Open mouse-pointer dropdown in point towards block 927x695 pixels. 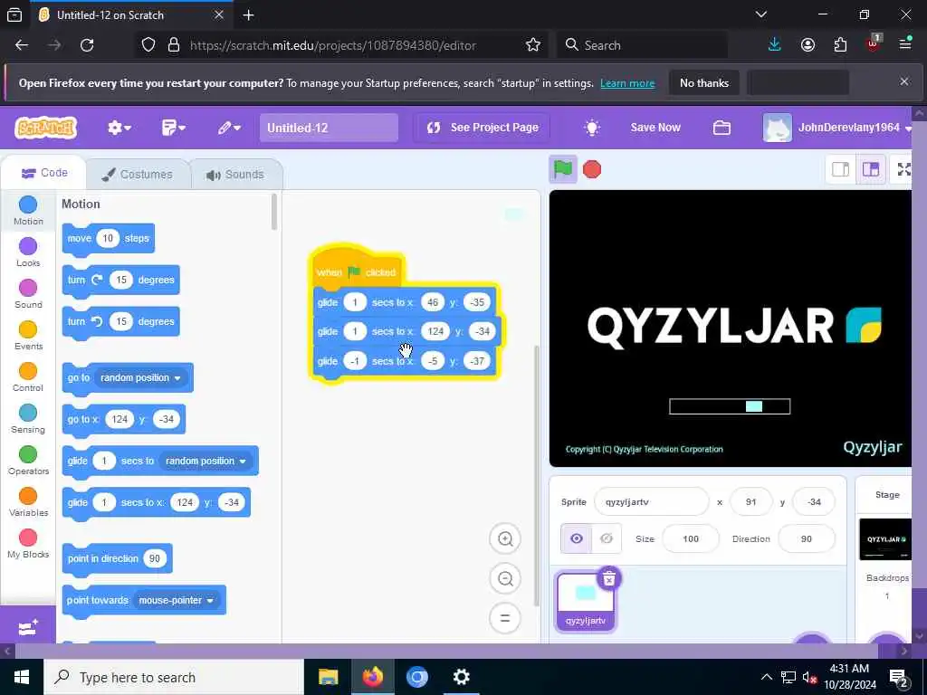(177, 601)
